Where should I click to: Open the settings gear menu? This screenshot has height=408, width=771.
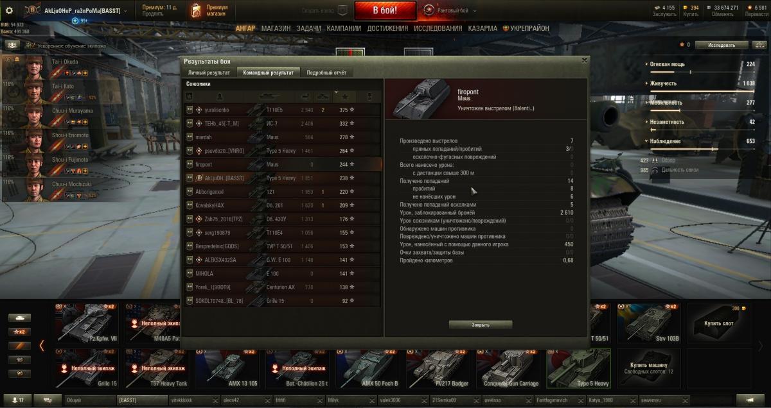point(9,10)
